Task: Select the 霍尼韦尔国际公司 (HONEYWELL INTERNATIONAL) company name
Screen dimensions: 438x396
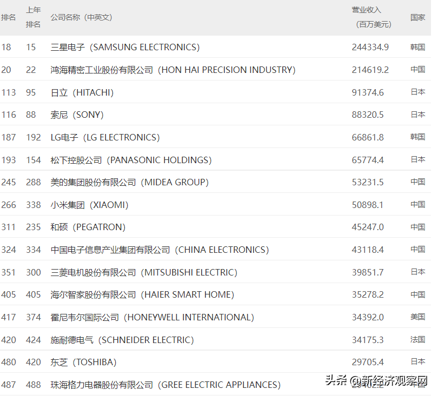Action: 152,317
